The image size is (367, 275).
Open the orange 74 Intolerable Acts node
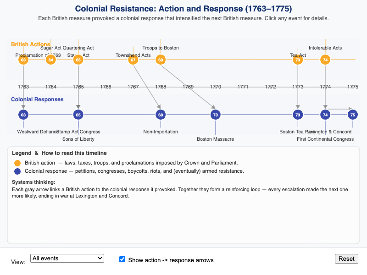point(325,60)
